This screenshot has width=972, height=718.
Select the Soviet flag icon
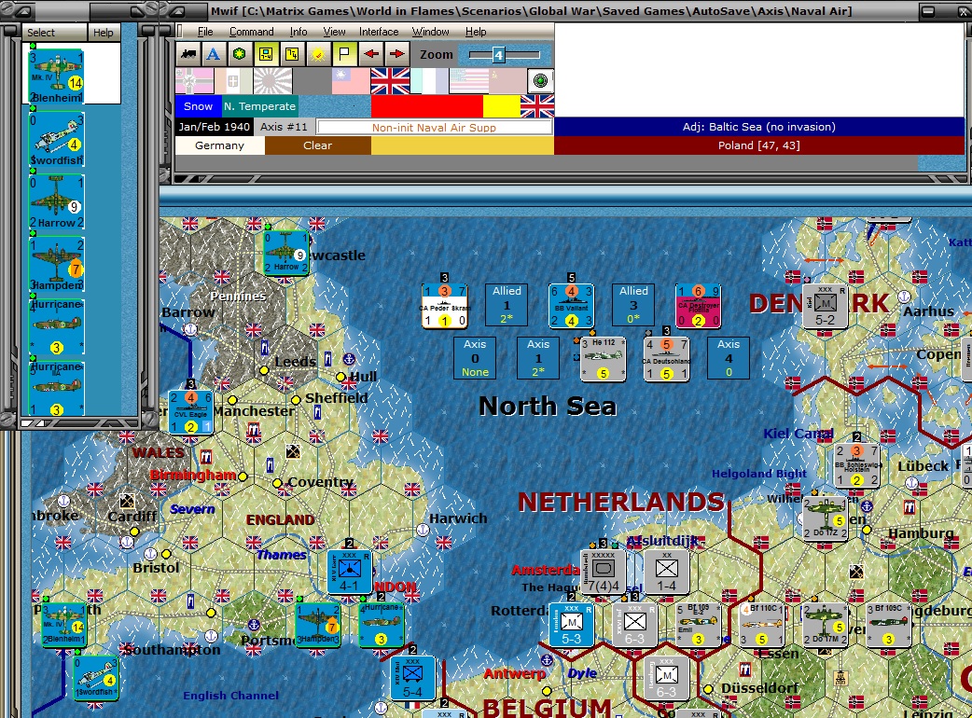pos(507,81)
